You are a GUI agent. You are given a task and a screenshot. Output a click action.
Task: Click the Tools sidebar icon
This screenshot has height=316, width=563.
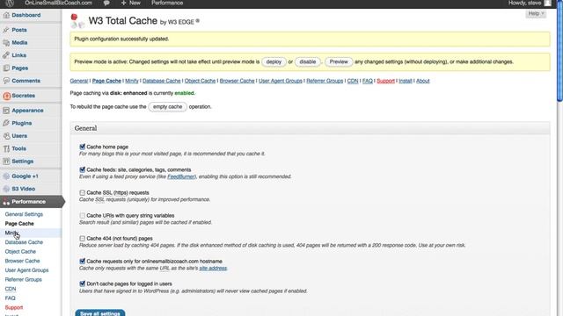6,148
